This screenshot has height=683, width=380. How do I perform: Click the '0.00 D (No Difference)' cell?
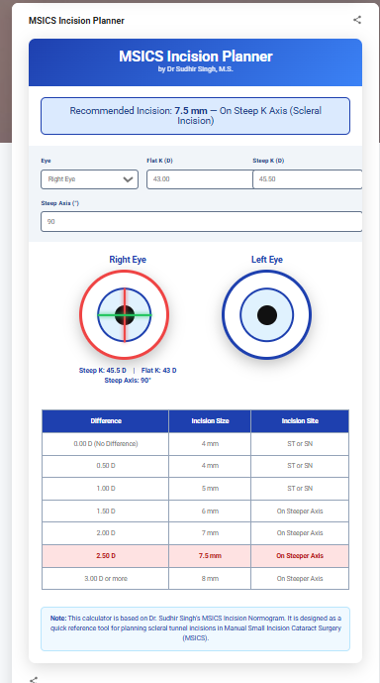coord(106,444)
